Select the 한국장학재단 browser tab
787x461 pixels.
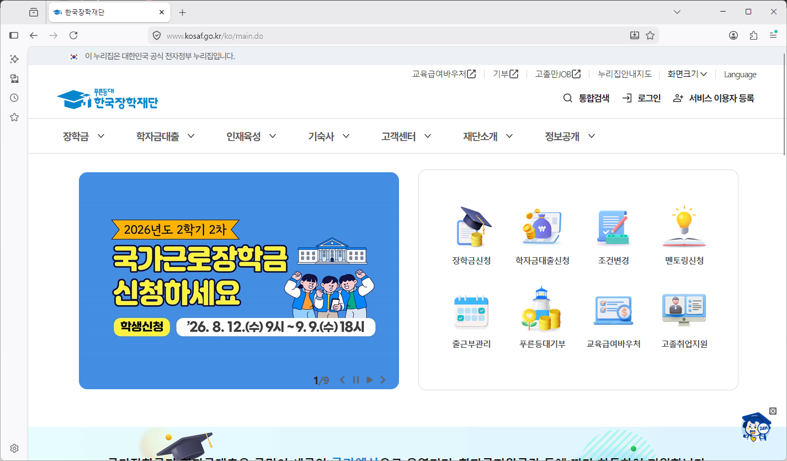[x=108, y=12]
